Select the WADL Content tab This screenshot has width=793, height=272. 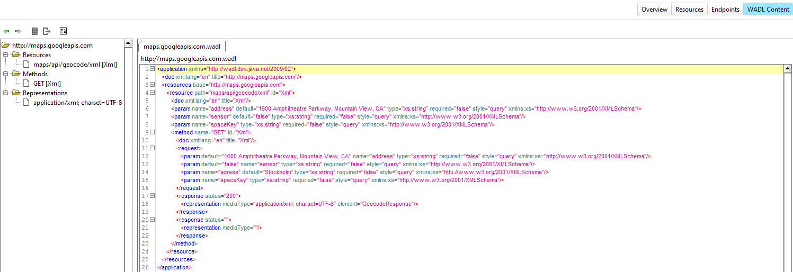coord(768,10)
